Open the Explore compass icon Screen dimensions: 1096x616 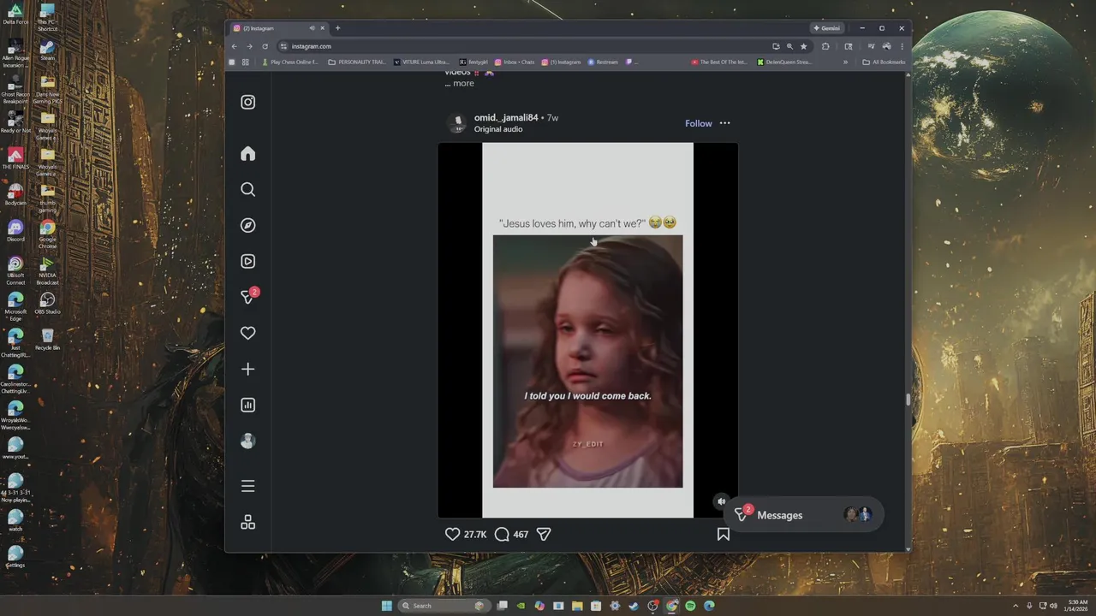click(247, 225)
